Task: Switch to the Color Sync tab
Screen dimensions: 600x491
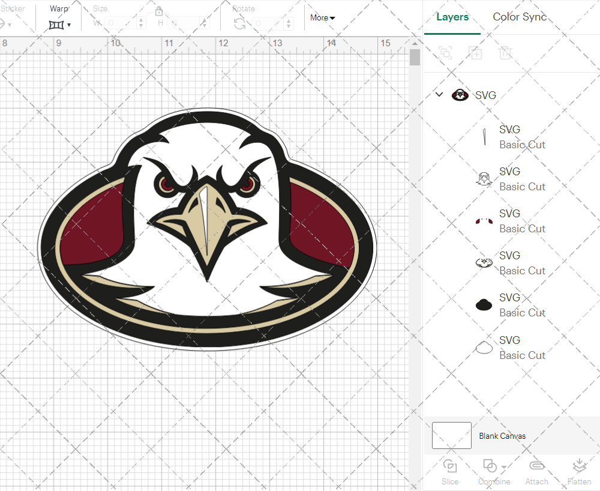Action: [x=520, y=17]
